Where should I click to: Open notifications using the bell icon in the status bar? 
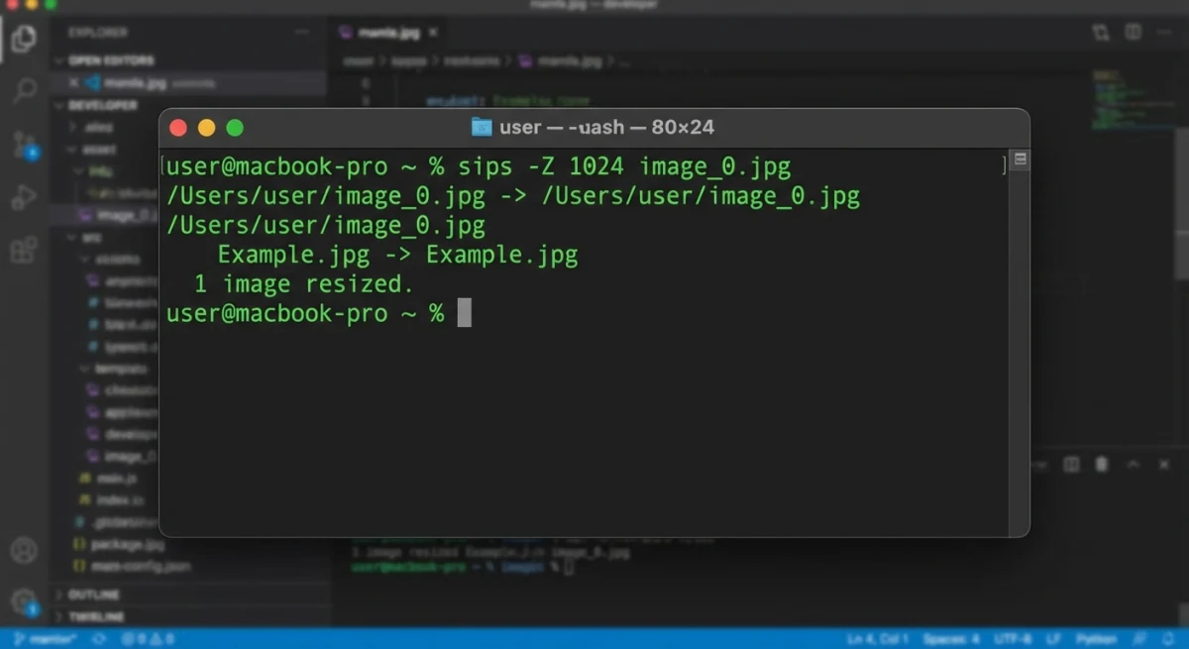1167,639
